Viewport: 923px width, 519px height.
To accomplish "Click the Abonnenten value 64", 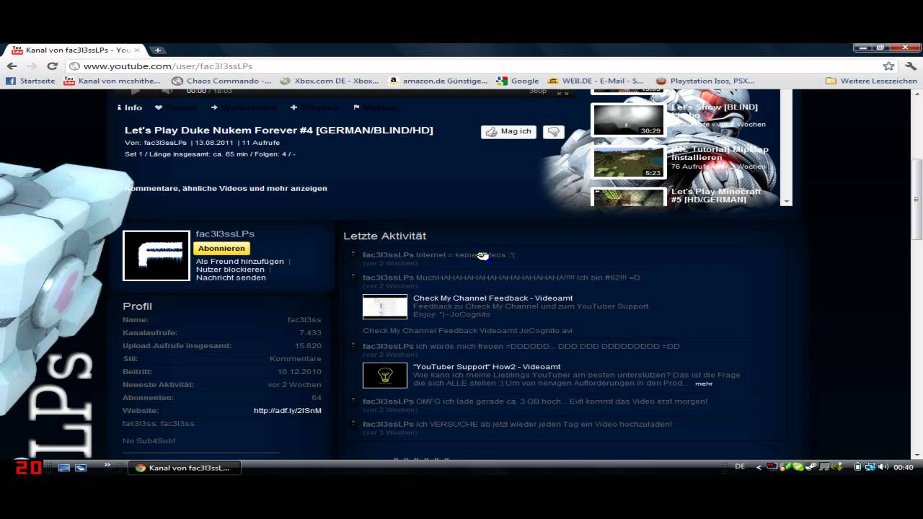I will click(317, 398).
